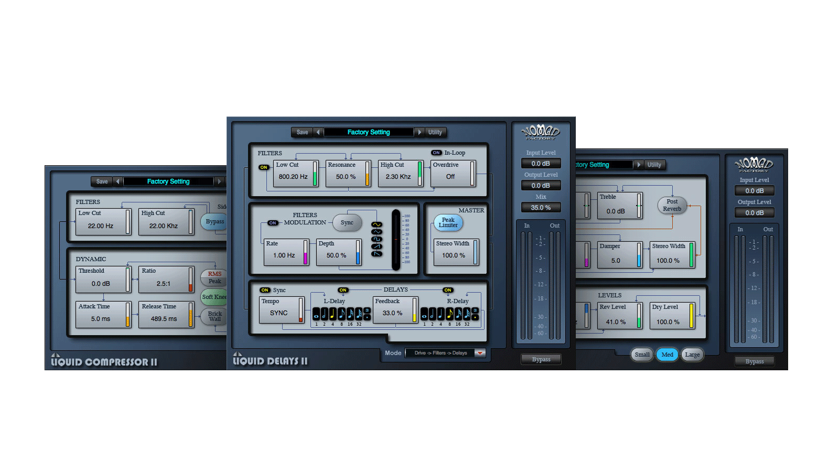Click Liquid Delays Input Level value field
Screen dimensions: 839x472
coord(541,164)
